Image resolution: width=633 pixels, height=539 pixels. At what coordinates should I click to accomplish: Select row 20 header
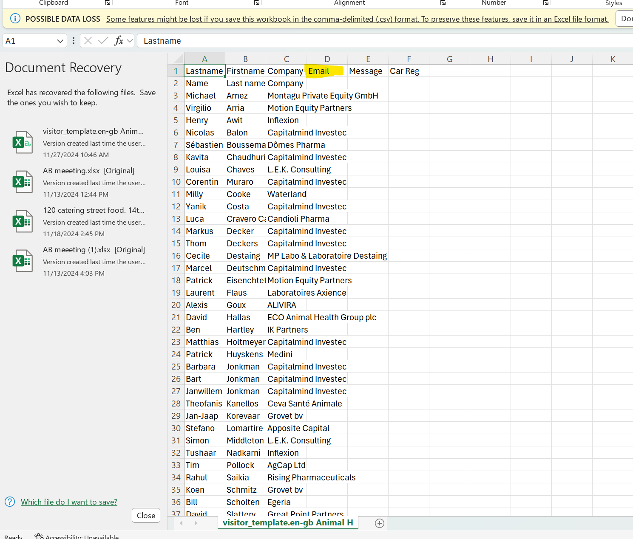[x=176, y=305]
